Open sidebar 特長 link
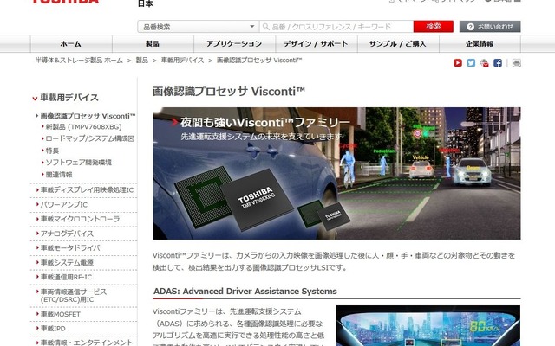This screenshot has height=346, width=555. [52, 151]
